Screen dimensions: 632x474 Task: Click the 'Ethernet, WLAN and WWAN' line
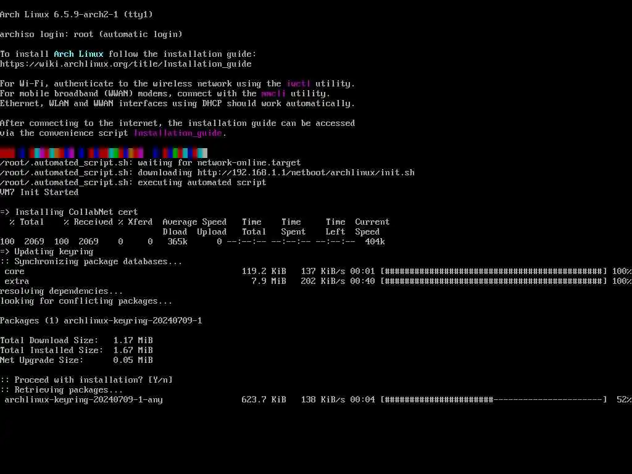click(x=177, y=104)
